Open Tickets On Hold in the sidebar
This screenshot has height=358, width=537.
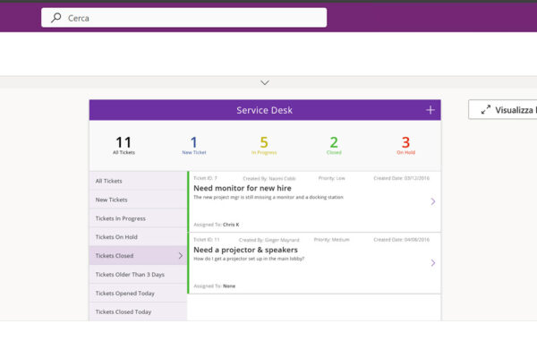(138, 236)
